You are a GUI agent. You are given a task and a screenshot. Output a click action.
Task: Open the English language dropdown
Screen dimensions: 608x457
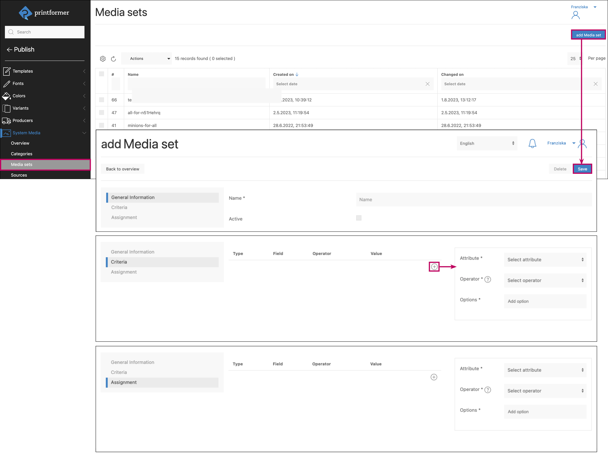487,143
